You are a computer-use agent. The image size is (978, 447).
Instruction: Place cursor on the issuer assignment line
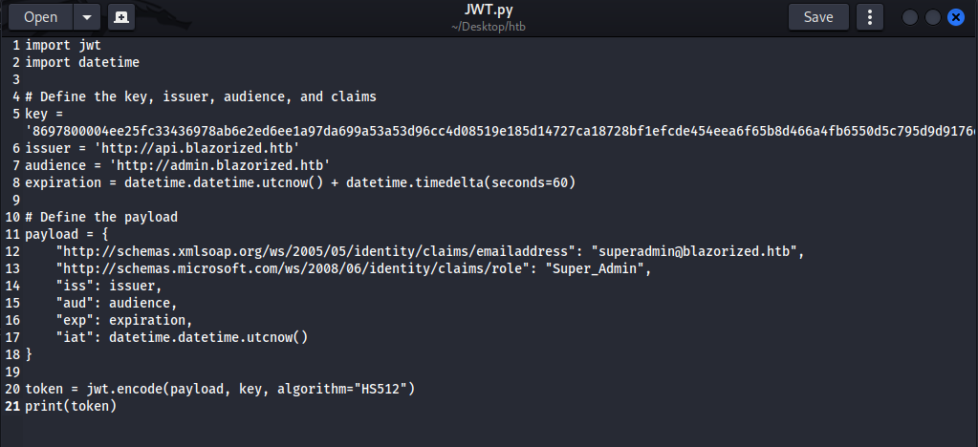(x=163, y=148)
